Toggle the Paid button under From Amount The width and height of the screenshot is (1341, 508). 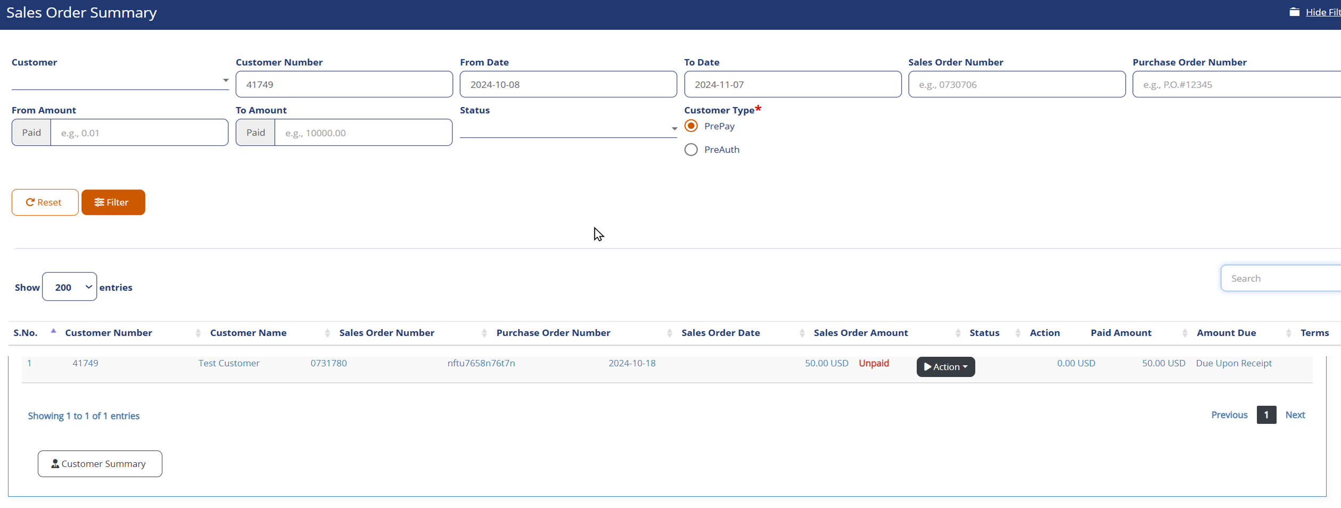pyautogui.click(x=31, y=132)
